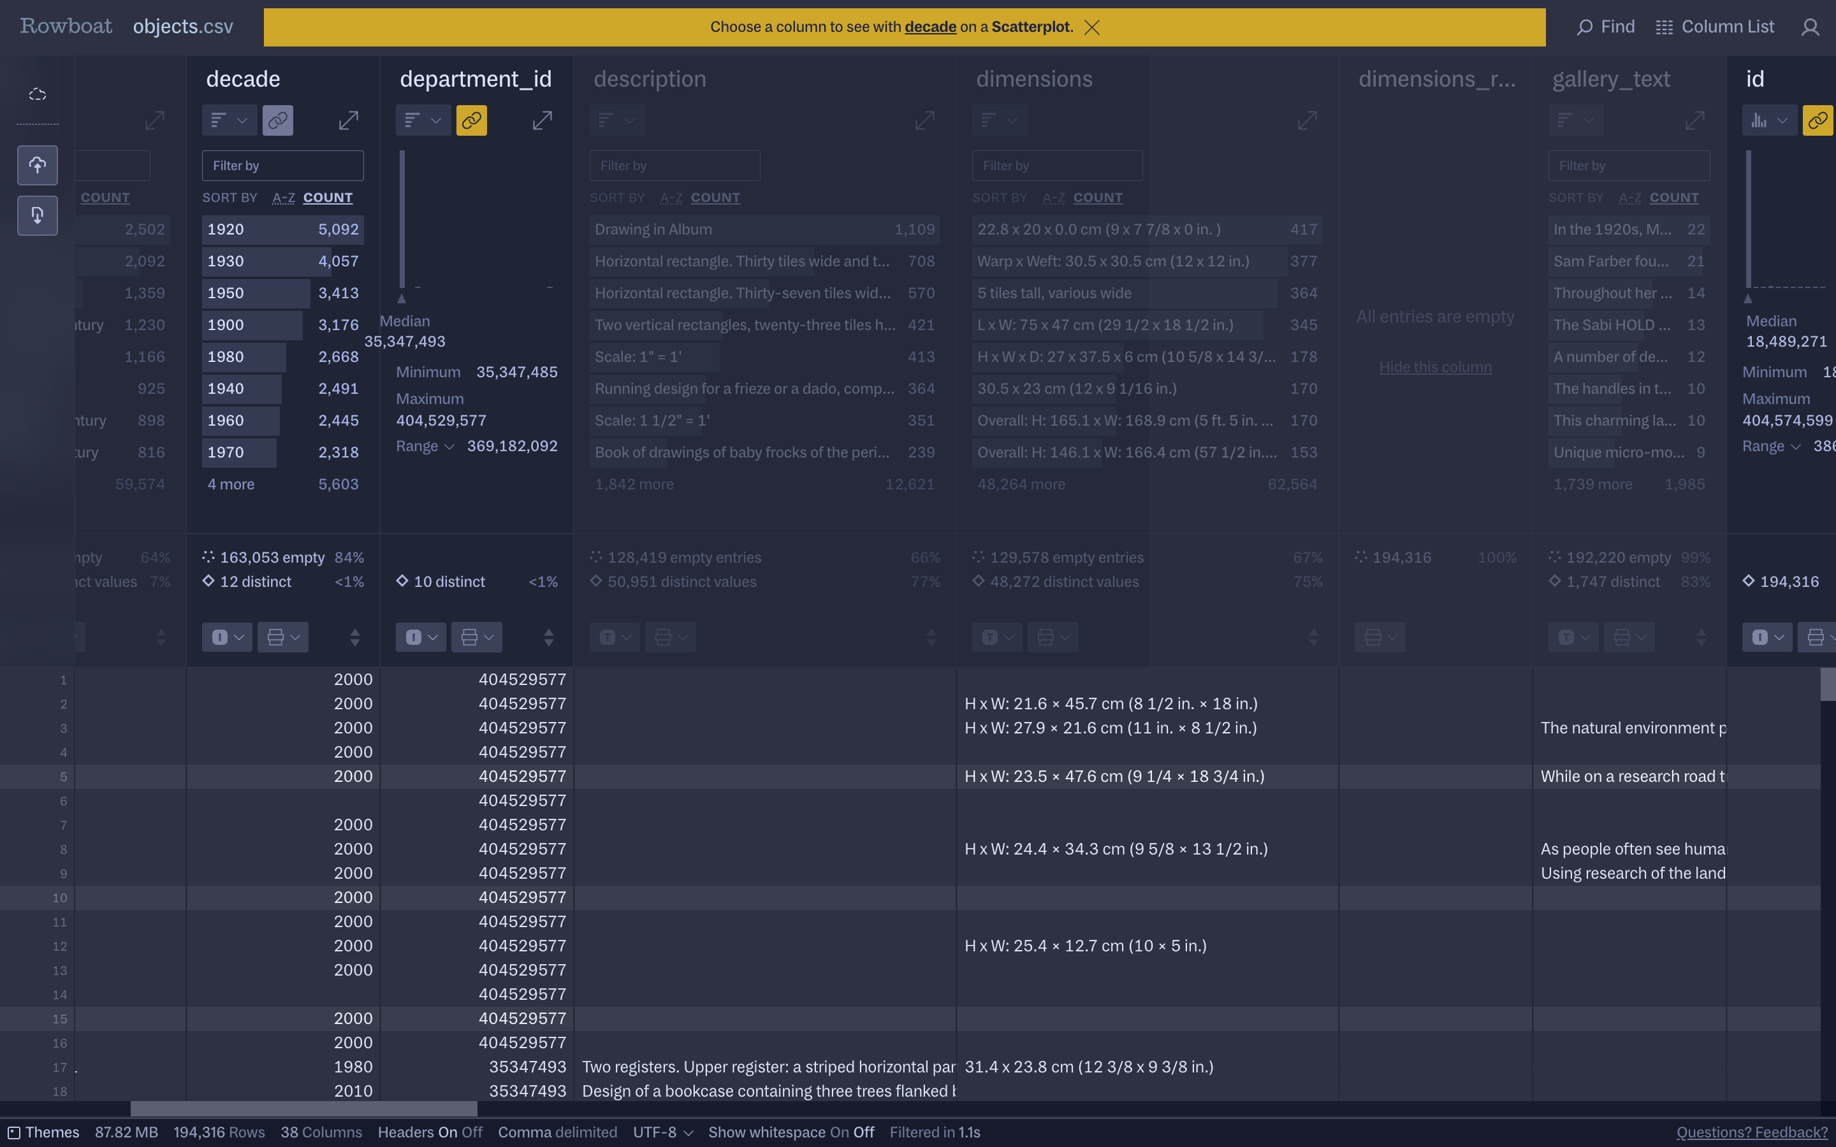The width and height of the screenshot is (1836, 1147).
Task: Click the yellow link icon in department_id column
Action: (471, 120)
